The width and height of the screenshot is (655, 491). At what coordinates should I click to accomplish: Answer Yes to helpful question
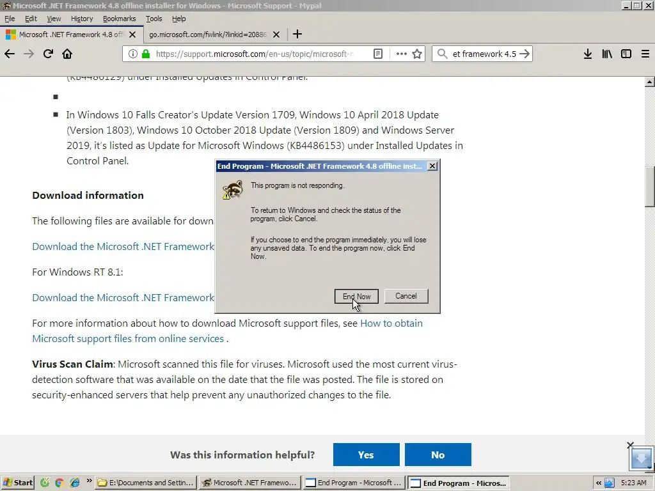point(366,455)
